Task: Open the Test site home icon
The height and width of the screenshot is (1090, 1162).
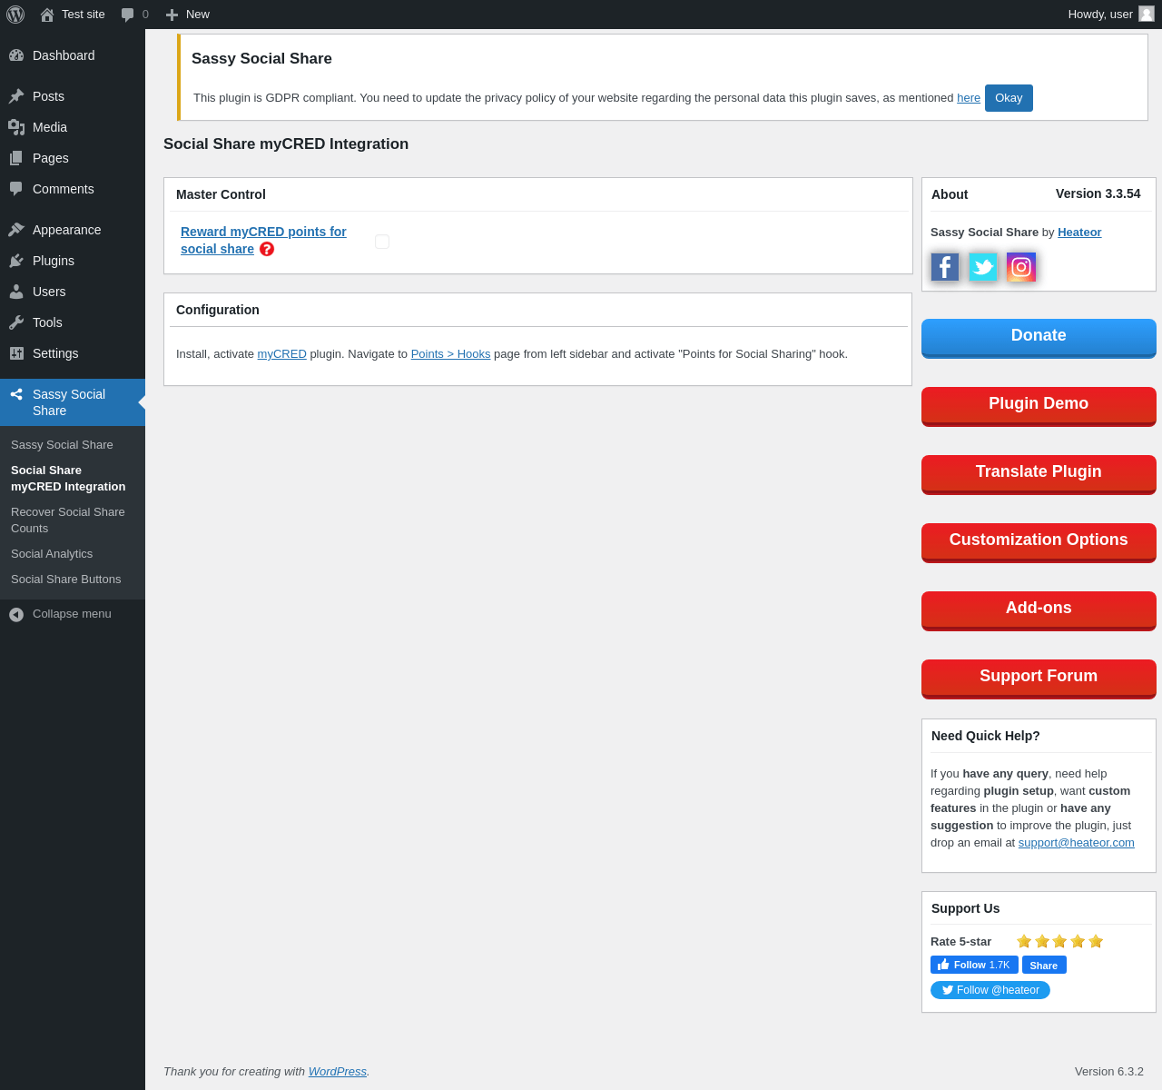Action: (47, 15)
